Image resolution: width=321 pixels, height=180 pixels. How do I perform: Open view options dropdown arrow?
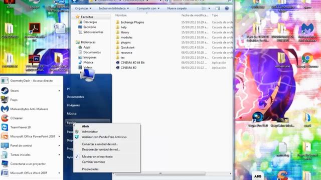click(x=209, y=8)
